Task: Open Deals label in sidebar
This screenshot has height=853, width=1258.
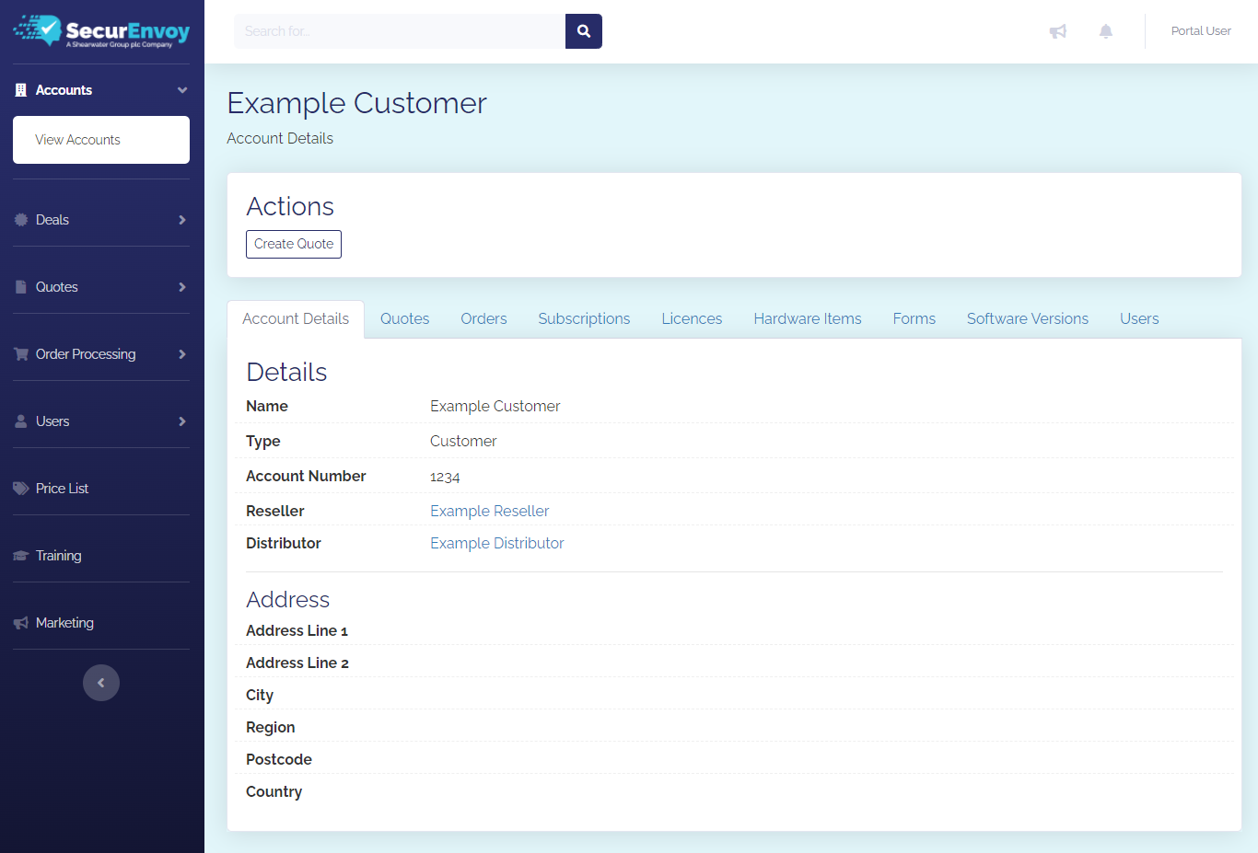Action: coord(52,220)
